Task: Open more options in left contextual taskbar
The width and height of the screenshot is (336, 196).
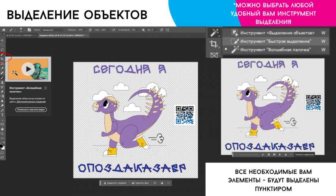Action: click(x=169, y=183)
